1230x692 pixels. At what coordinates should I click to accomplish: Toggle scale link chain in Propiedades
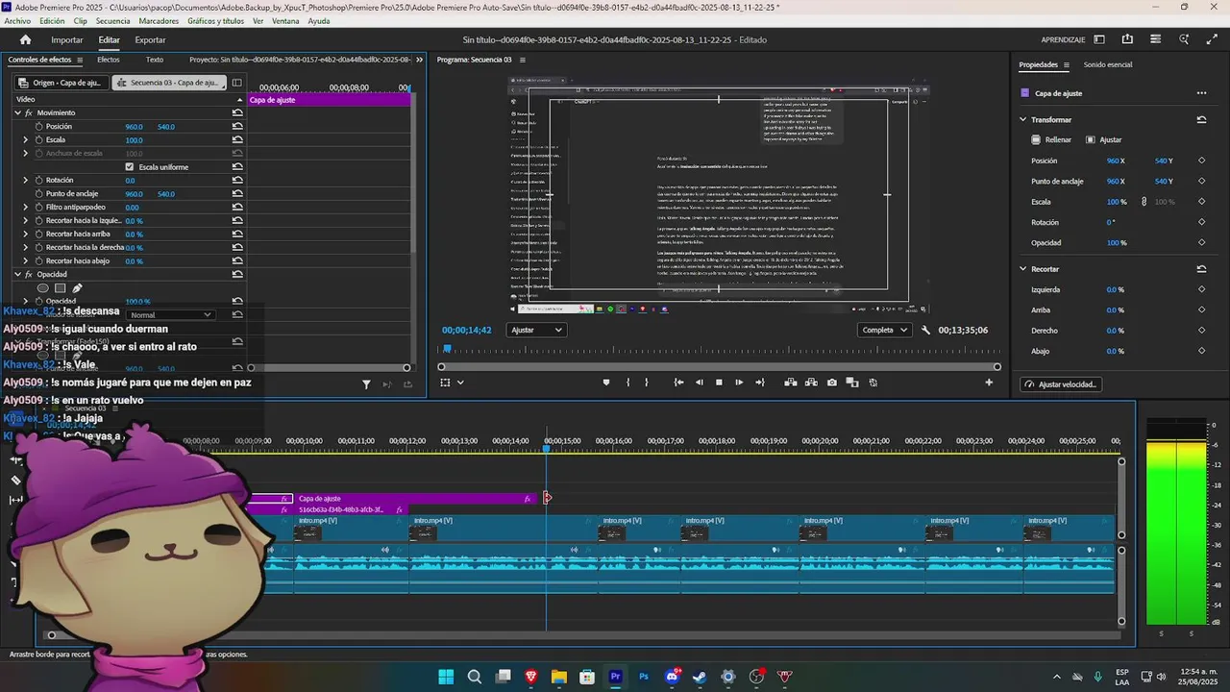(x=1144, y=202)
